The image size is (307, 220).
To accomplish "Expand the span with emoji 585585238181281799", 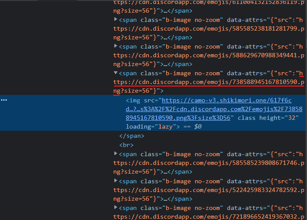I will (x=115, y=20).
